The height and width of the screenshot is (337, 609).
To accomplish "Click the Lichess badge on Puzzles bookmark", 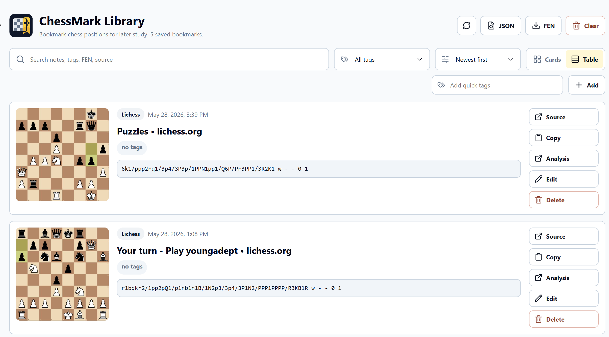I will pyautogui.click(x=131, y=115).
